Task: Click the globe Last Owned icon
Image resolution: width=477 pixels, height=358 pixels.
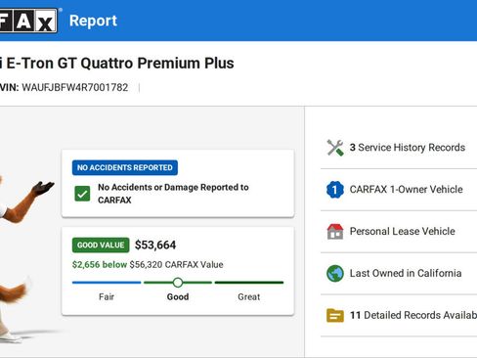Action: click(335, 273)
